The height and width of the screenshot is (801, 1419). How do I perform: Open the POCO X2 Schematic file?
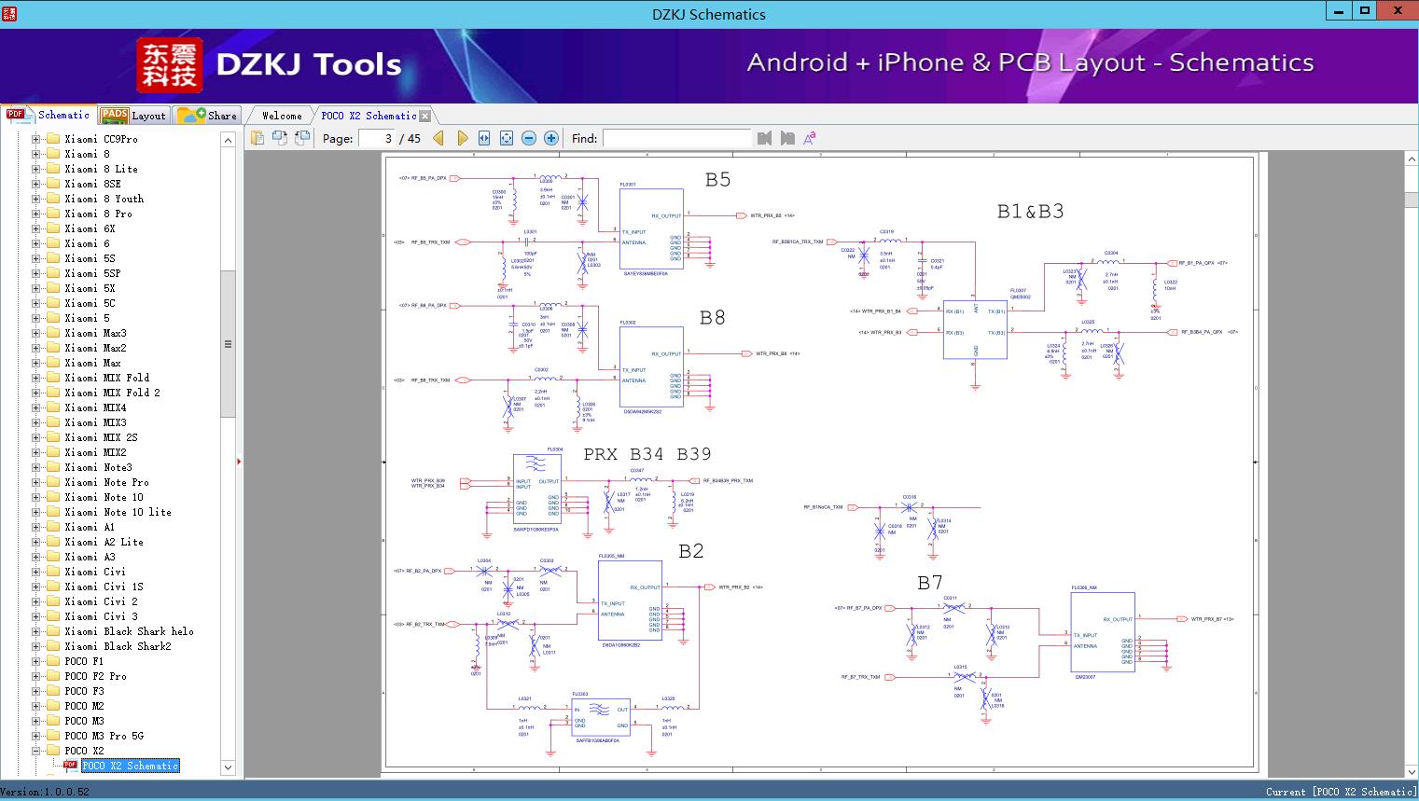(130, 766)
